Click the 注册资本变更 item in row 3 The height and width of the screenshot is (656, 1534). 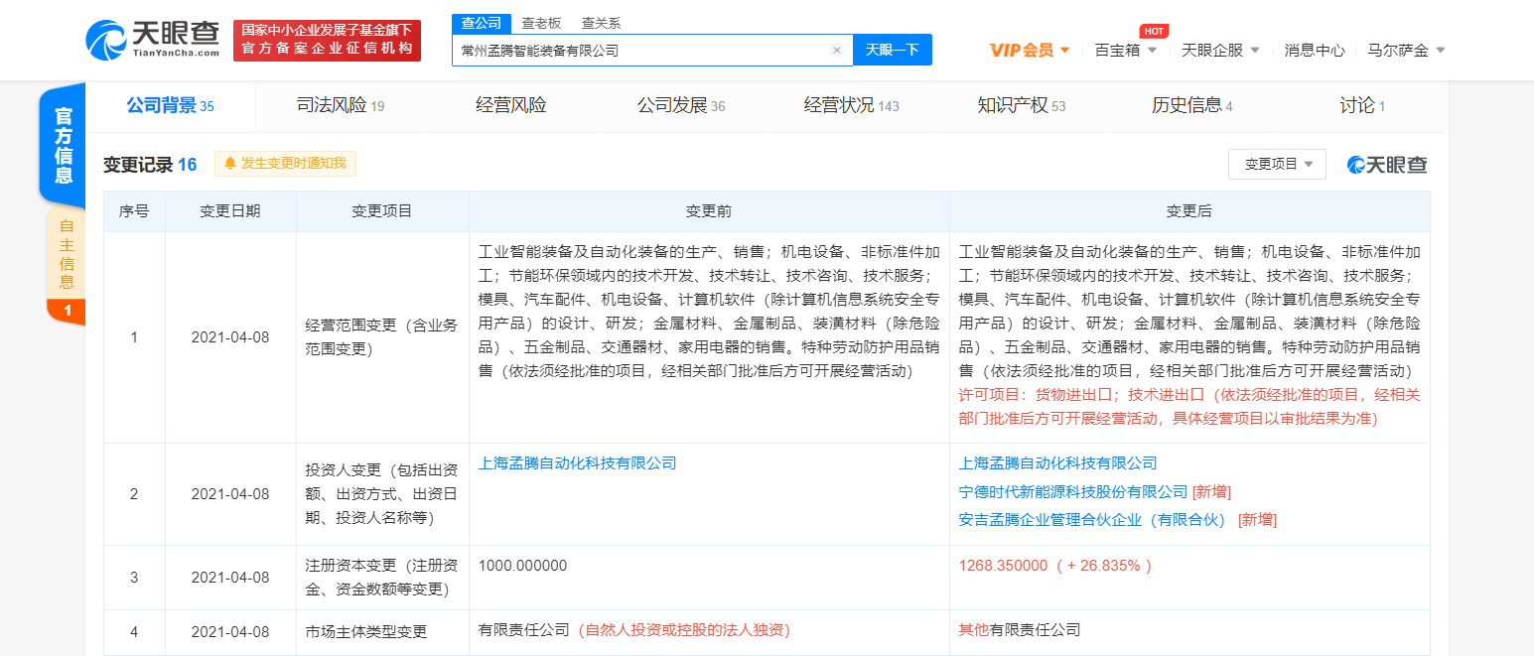click(381, 578)
